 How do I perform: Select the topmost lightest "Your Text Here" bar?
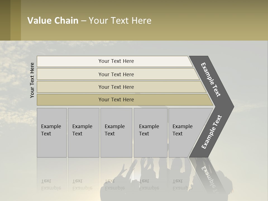(x=116, y=61)
